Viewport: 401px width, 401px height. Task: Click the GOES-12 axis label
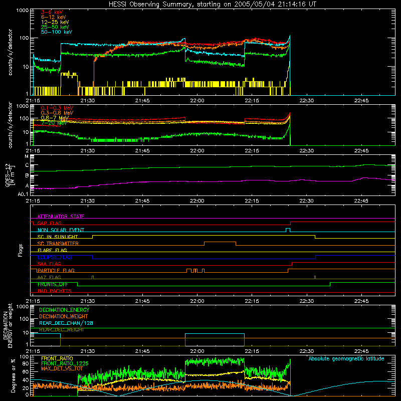(10, 175)
